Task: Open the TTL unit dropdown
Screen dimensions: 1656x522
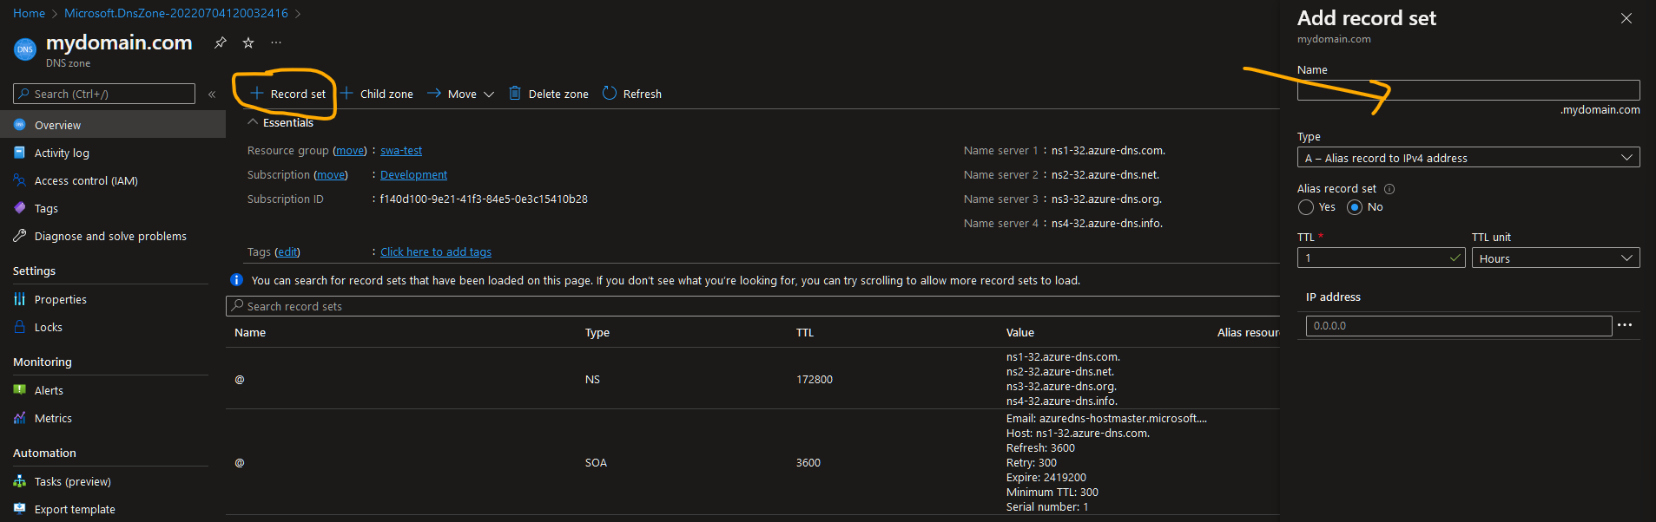Action: [1556, 258]
